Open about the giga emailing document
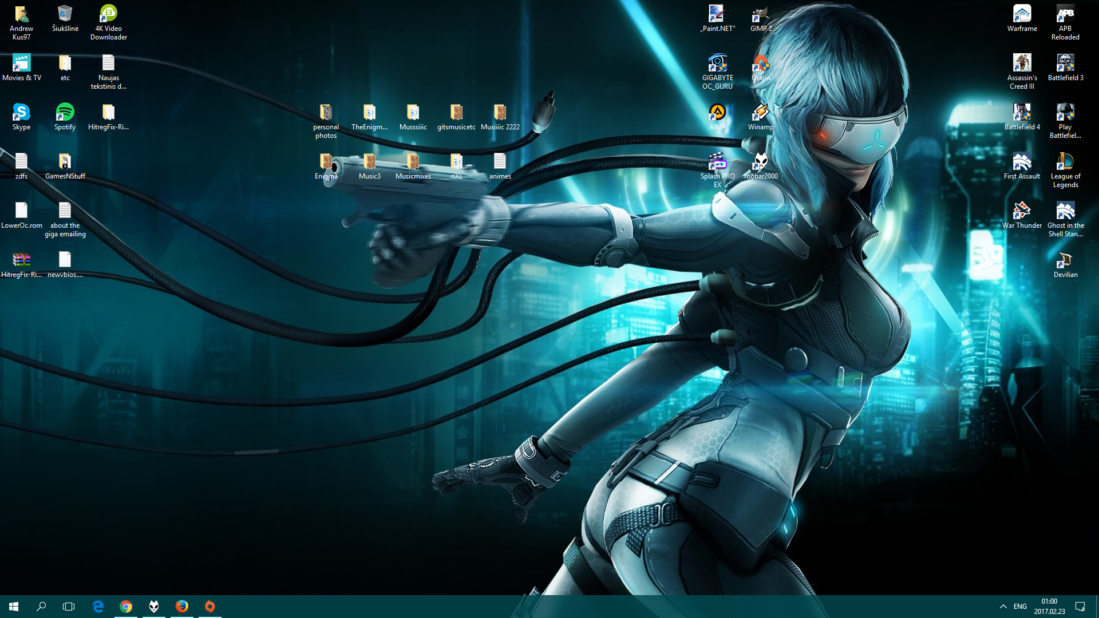1099x618 pixels. point(65,220)
